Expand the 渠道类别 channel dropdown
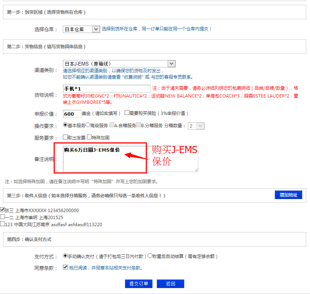The image size is (310, 294). (x=119, y=64)
